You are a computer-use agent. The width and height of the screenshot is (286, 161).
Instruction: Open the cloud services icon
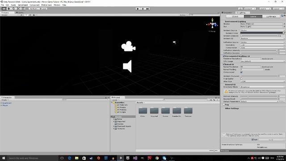click(240, 9)
